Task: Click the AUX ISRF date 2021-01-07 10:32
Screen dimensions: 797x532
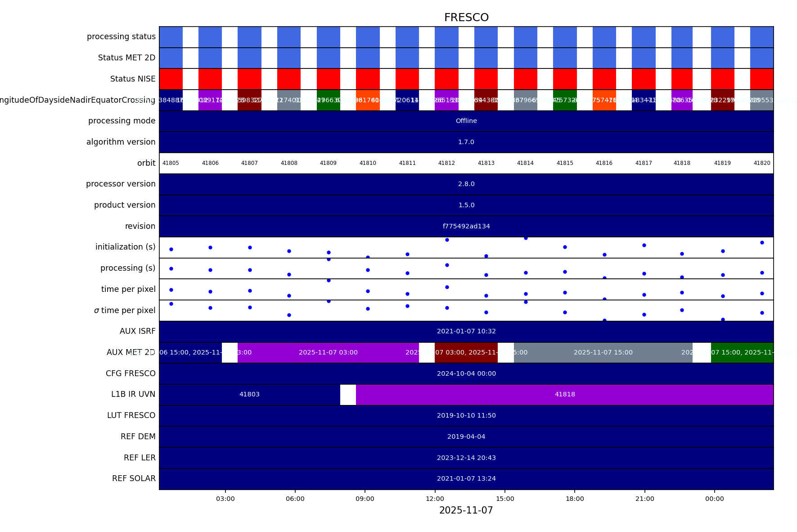Action: 466,332
